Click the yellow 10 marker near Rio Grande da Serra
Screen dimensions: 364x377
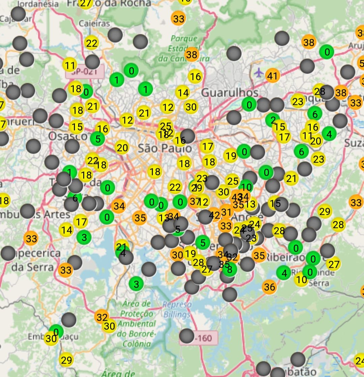click(x=301, y=280)
